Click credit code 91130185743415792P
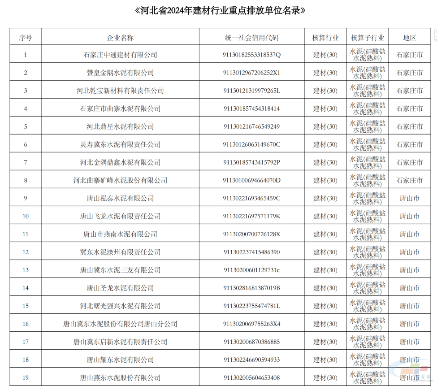 (x=251, y=162)
